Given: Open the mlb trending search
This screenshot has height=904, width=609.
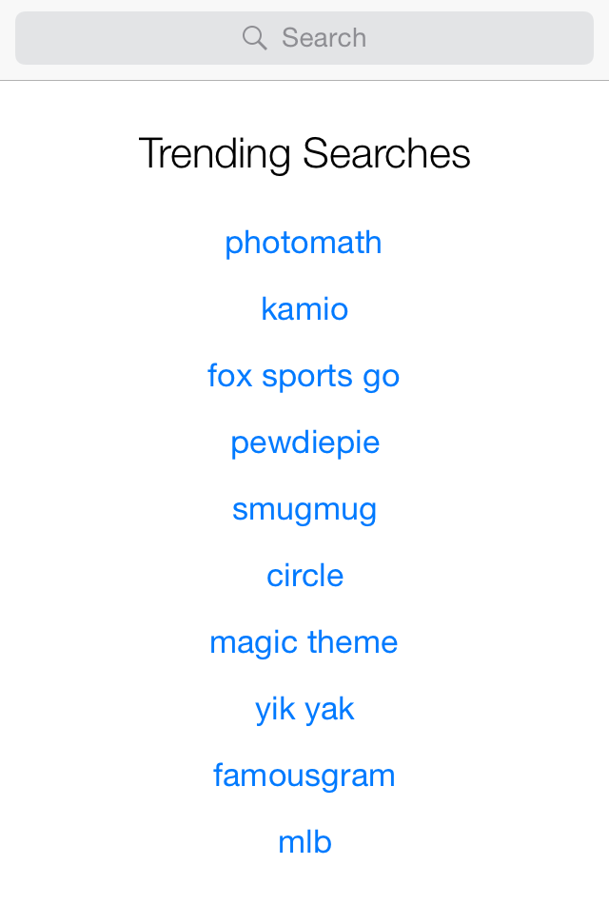Looking at the screenshot, I should point(304,842).
